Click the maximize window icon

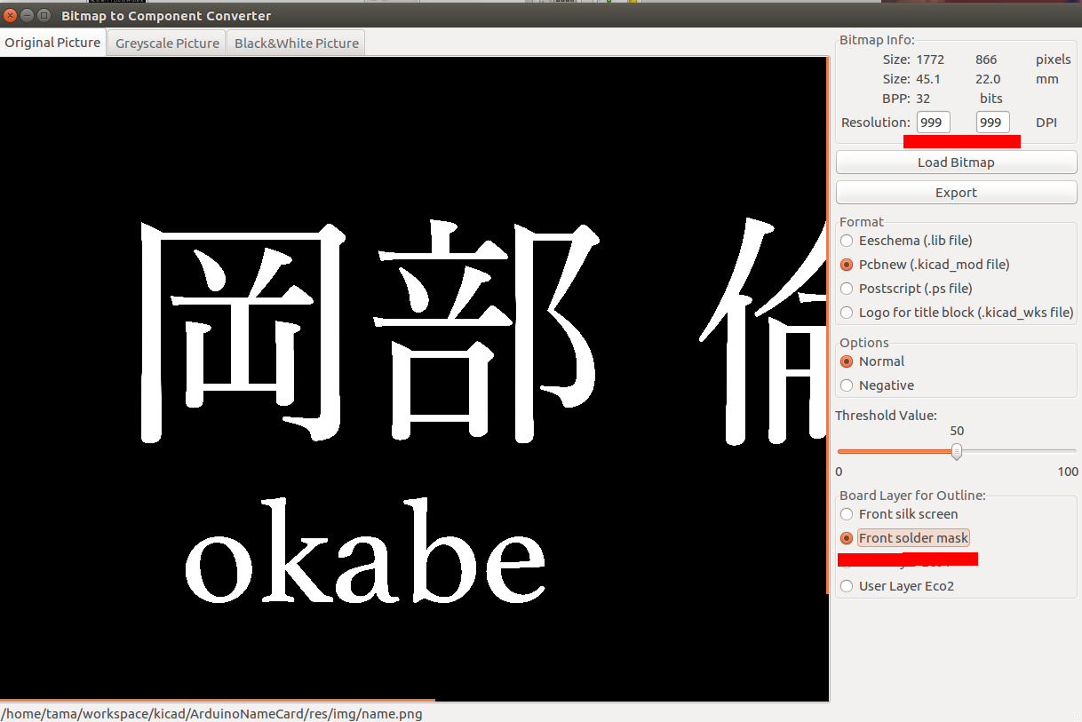[43, 15]
